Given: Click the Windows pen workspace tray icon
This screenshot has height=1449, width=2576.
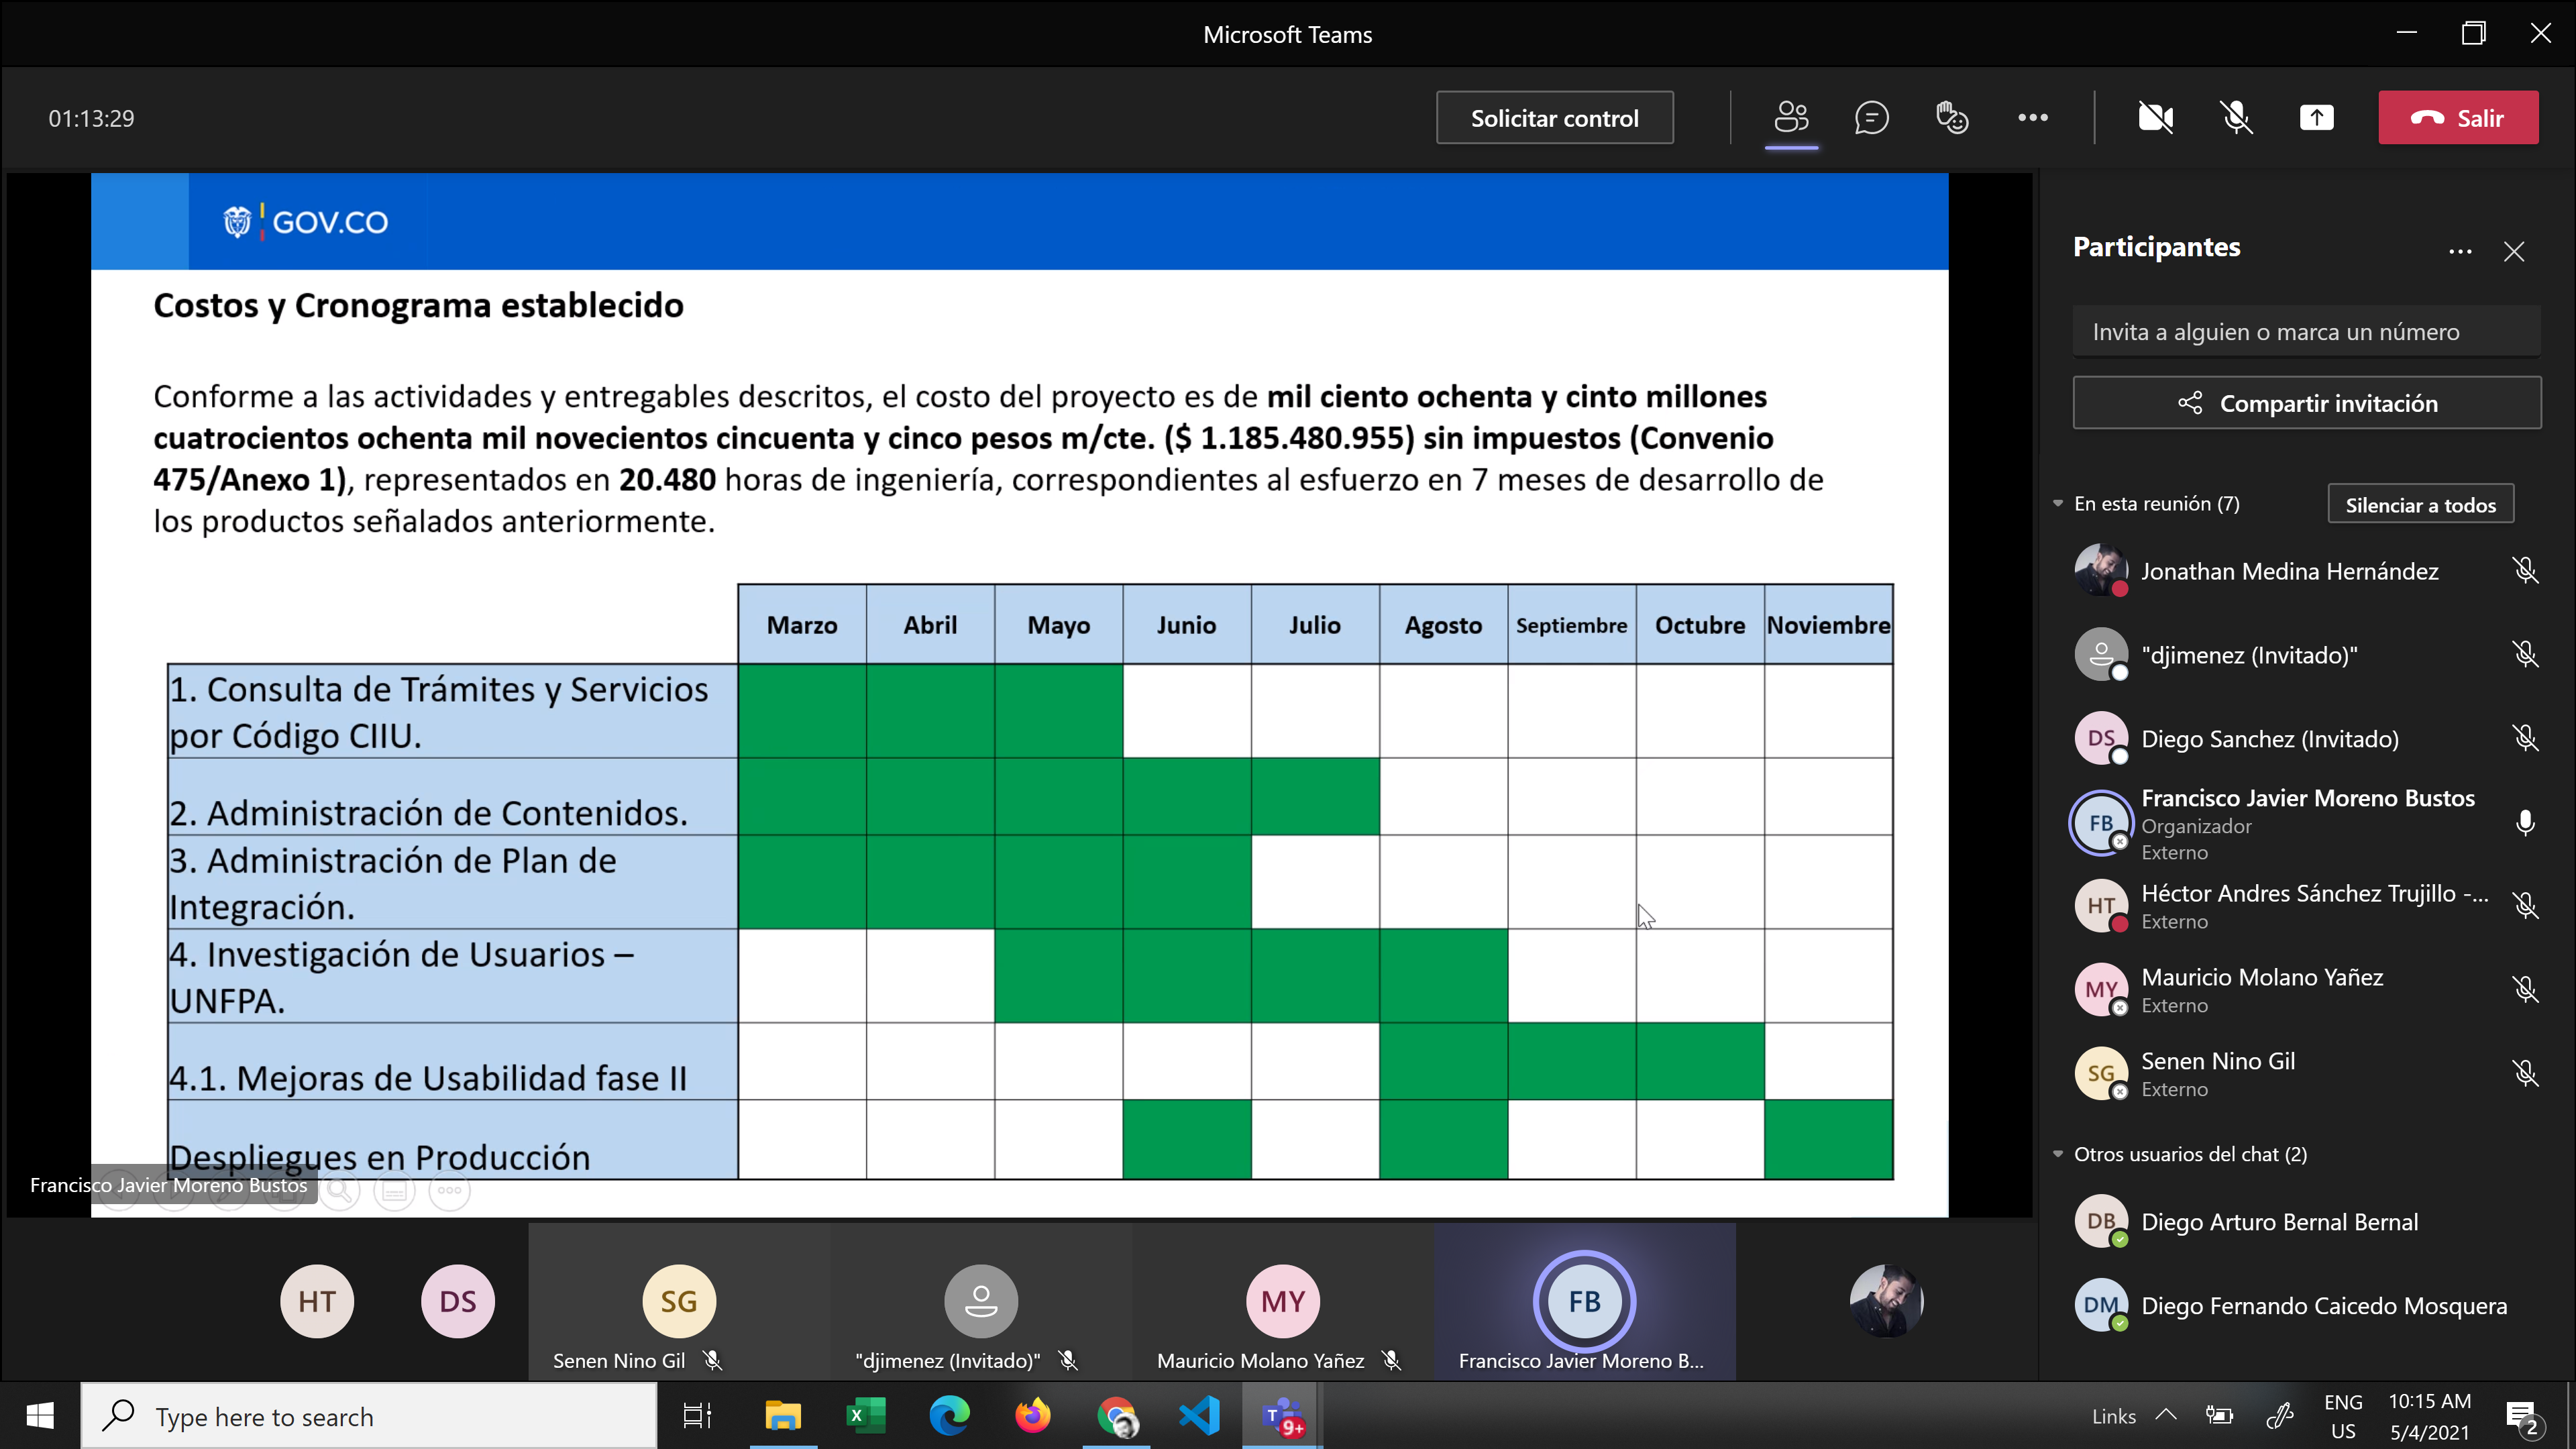Looking at the screenshot, I should point(2279,1416).
